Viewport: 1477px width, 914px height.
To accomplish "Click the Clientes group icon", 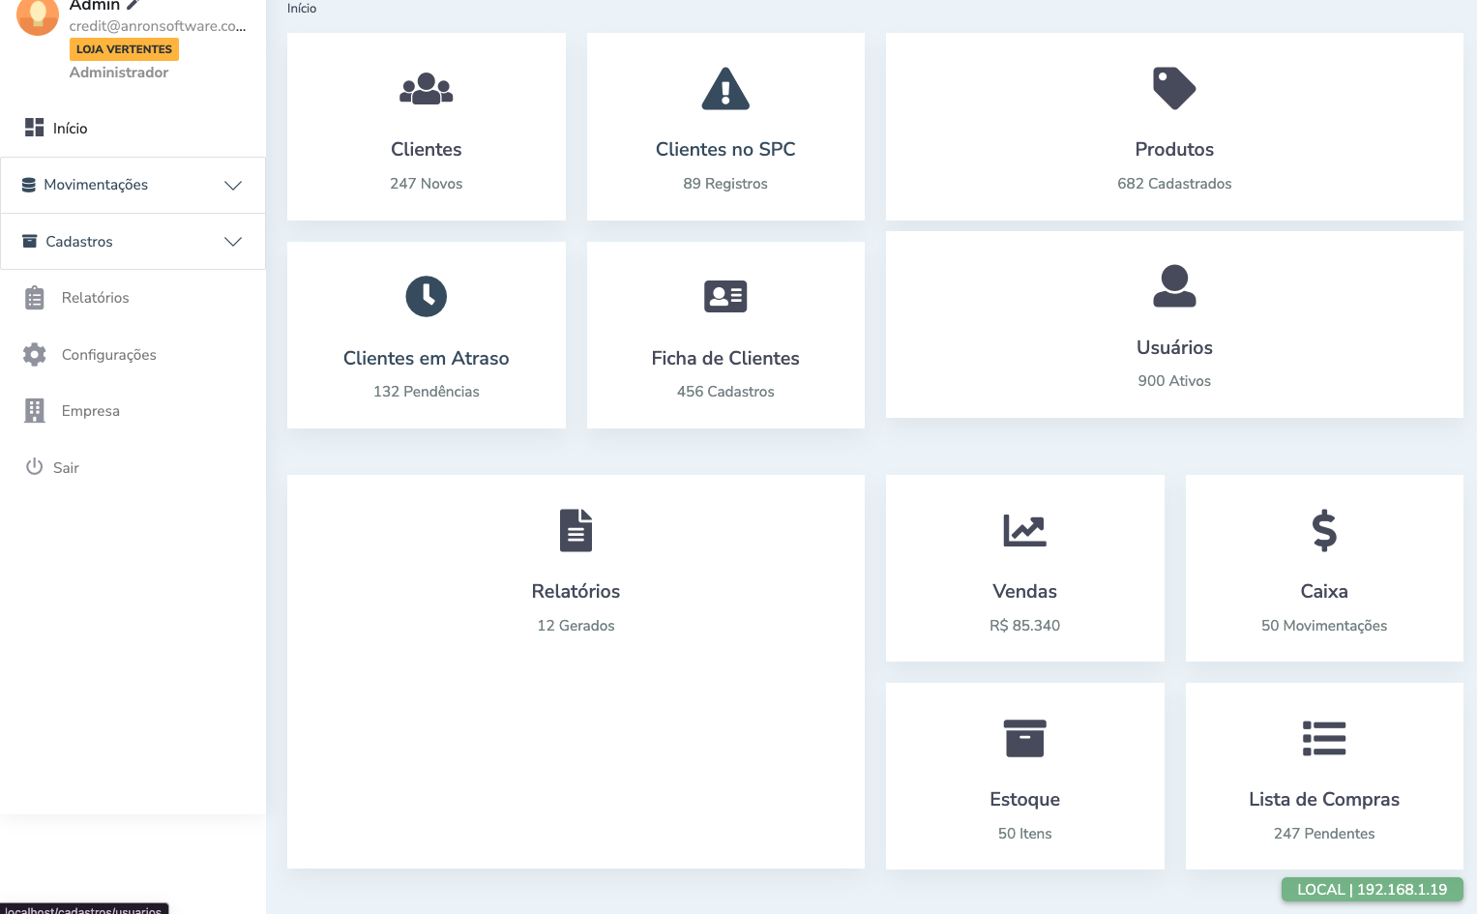I will point(426,89).
